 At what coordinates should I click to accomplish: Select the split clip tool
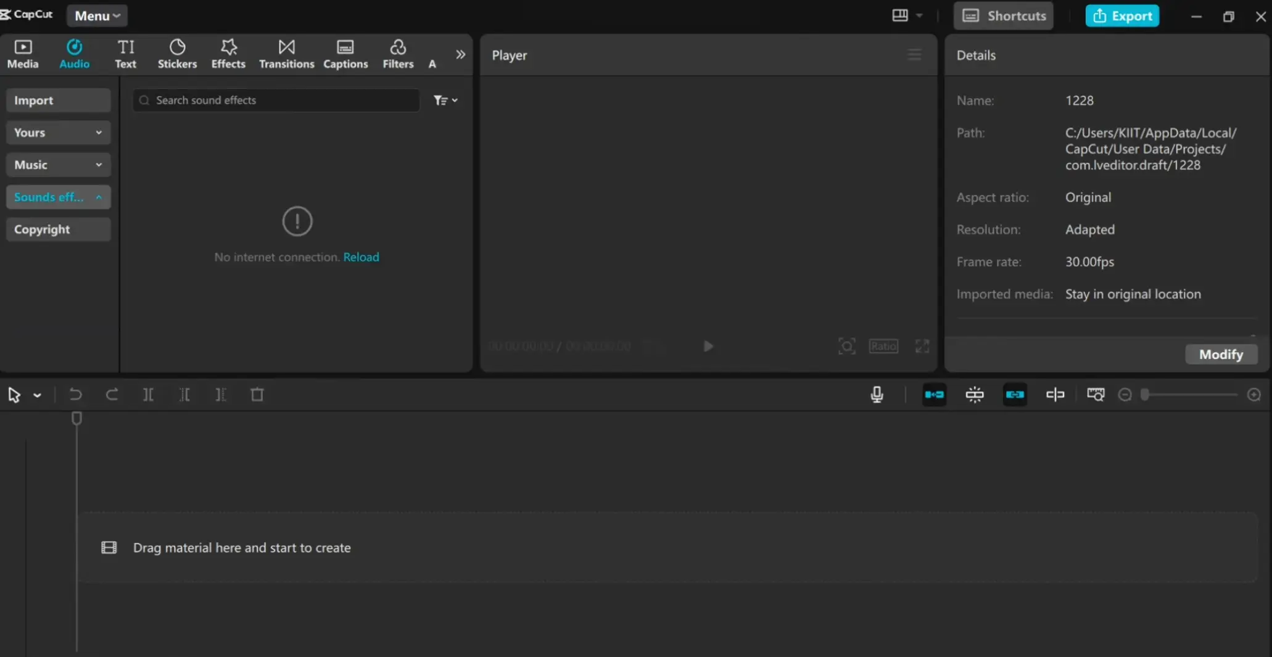pos(148,395)
